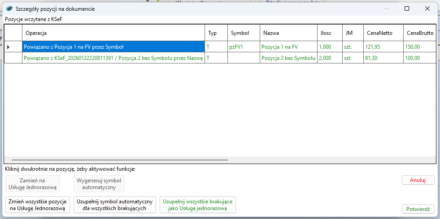Click Uzupełnij wszystkie brakujące jako Usługę jednorazową
Screen dimensions: 440x219
[197, 204]
